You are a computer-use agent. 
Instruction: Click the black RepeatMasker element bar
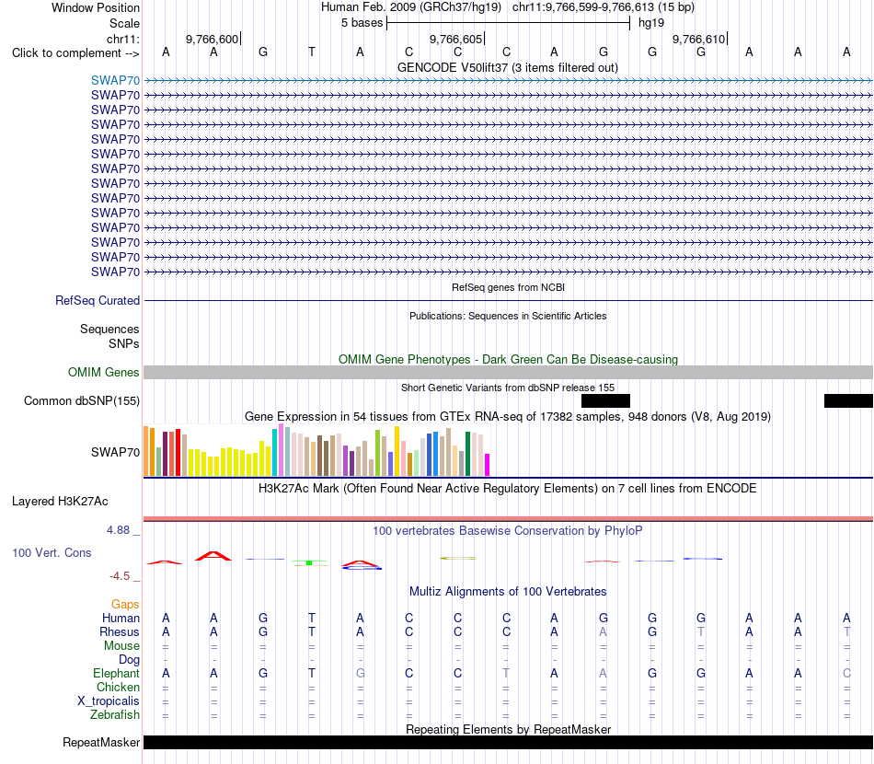[508, 742]
